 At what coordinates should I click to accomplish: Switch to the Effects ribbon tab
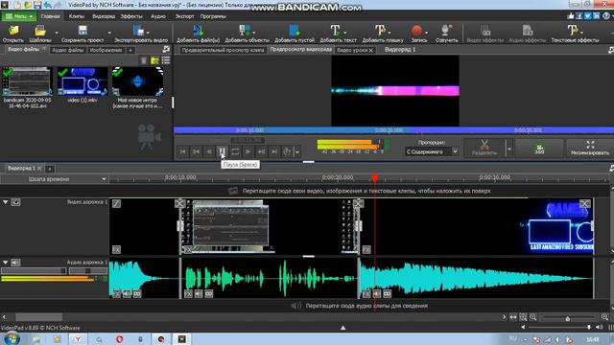coord(131,16)
